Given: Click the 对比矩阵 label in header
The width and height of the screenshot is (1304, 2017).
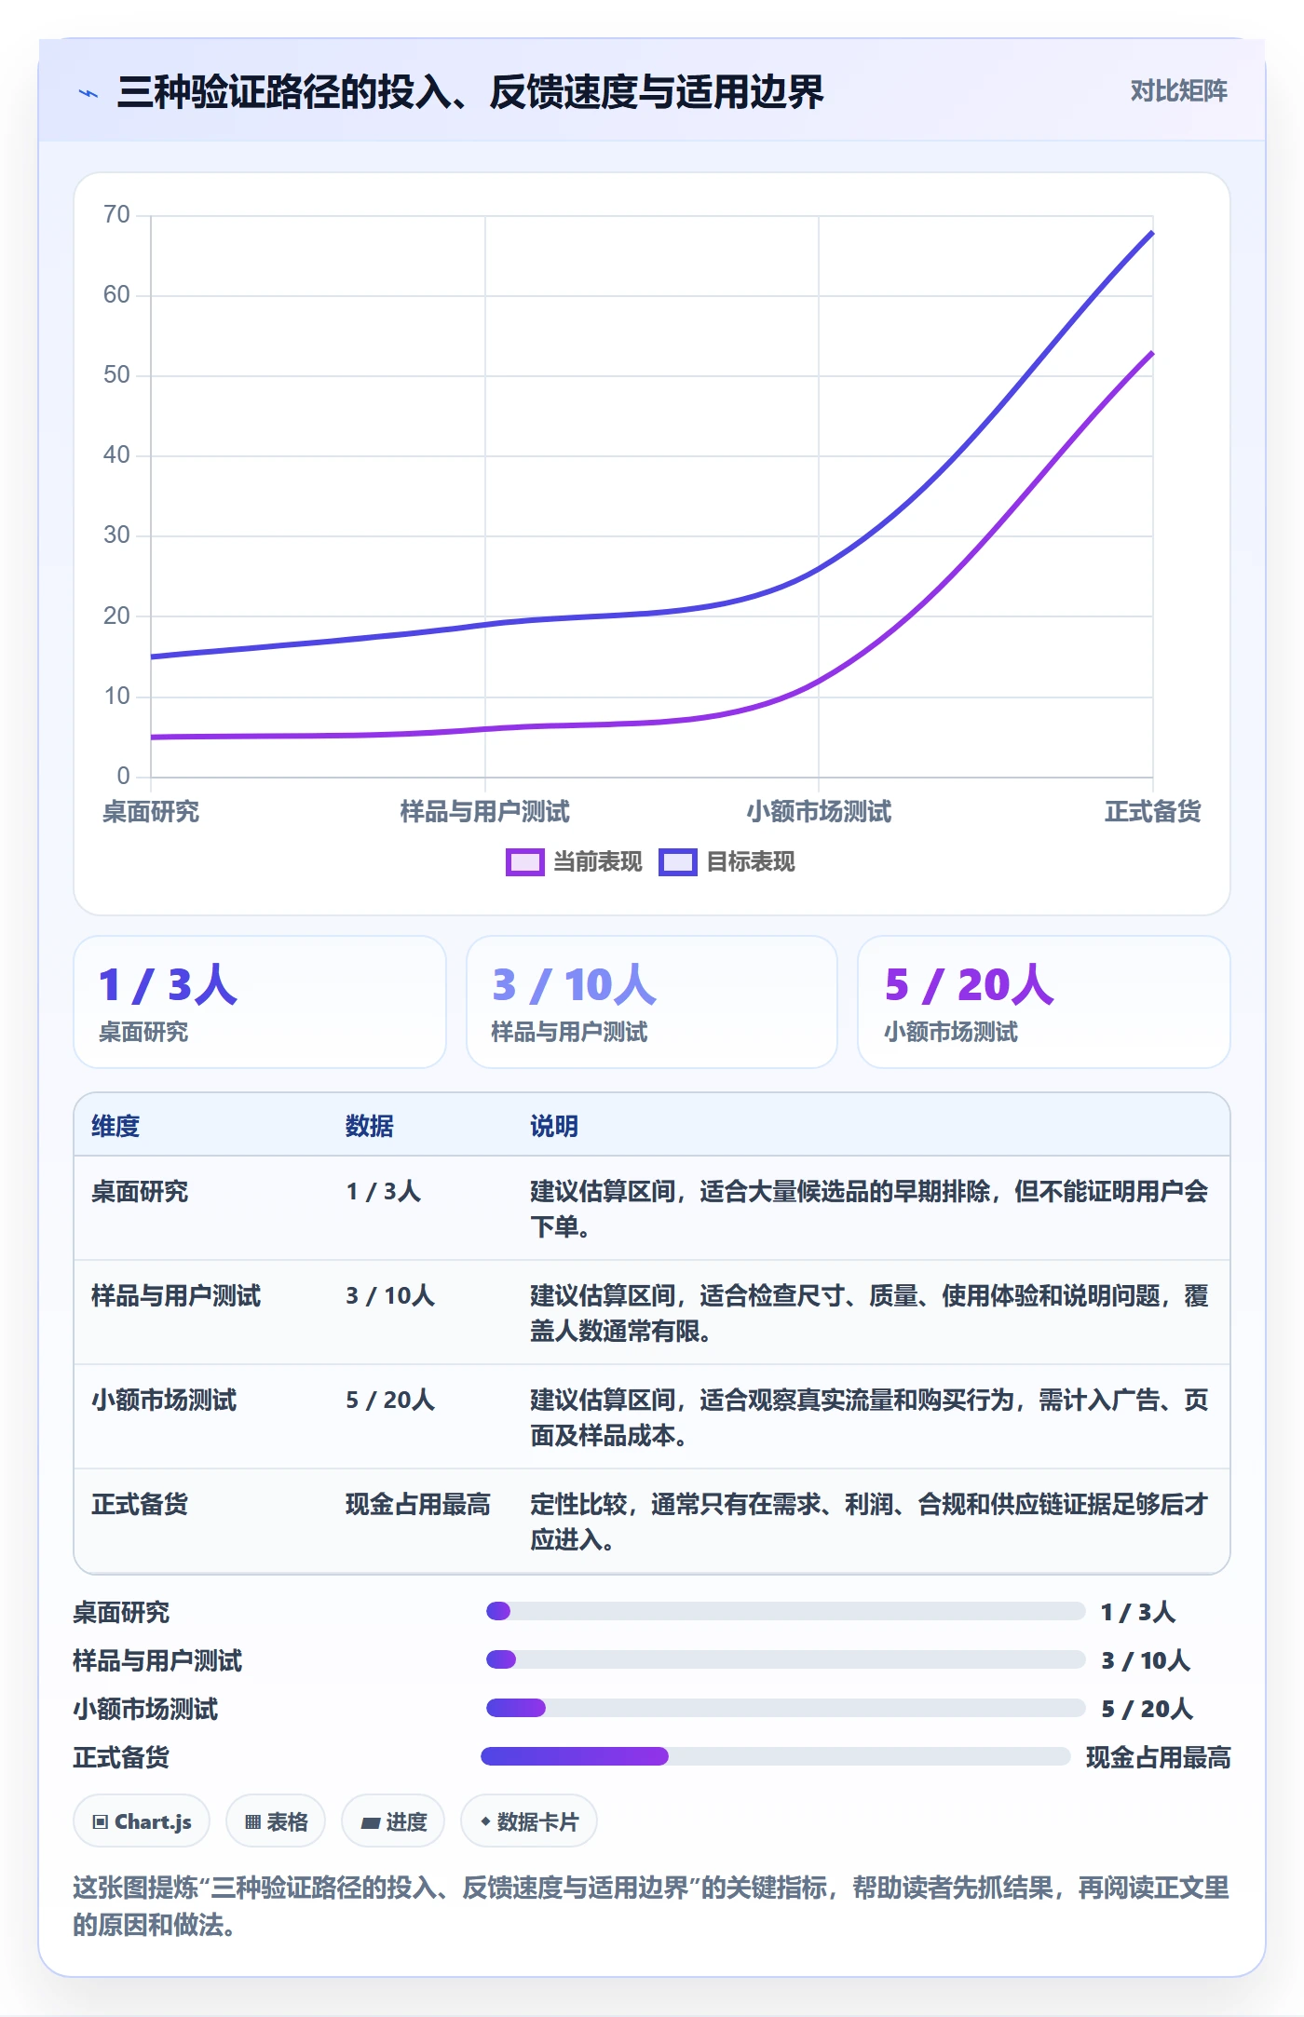Looking at the screenshot, I should [1178, 90].
